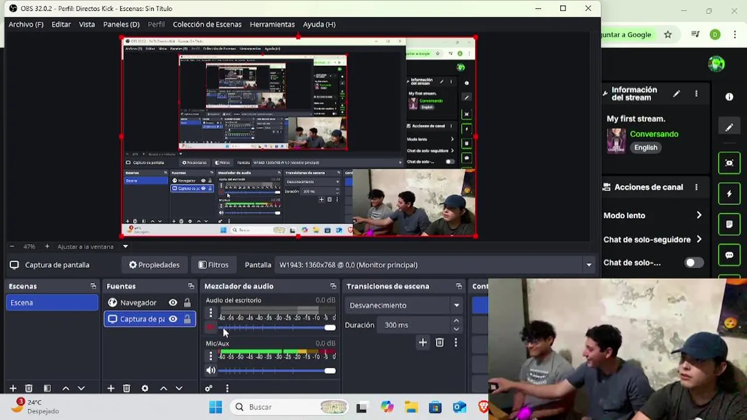The image size is (747, 420).
Task: Delete the selected scene with trash icon
Action: click(29, 388)
